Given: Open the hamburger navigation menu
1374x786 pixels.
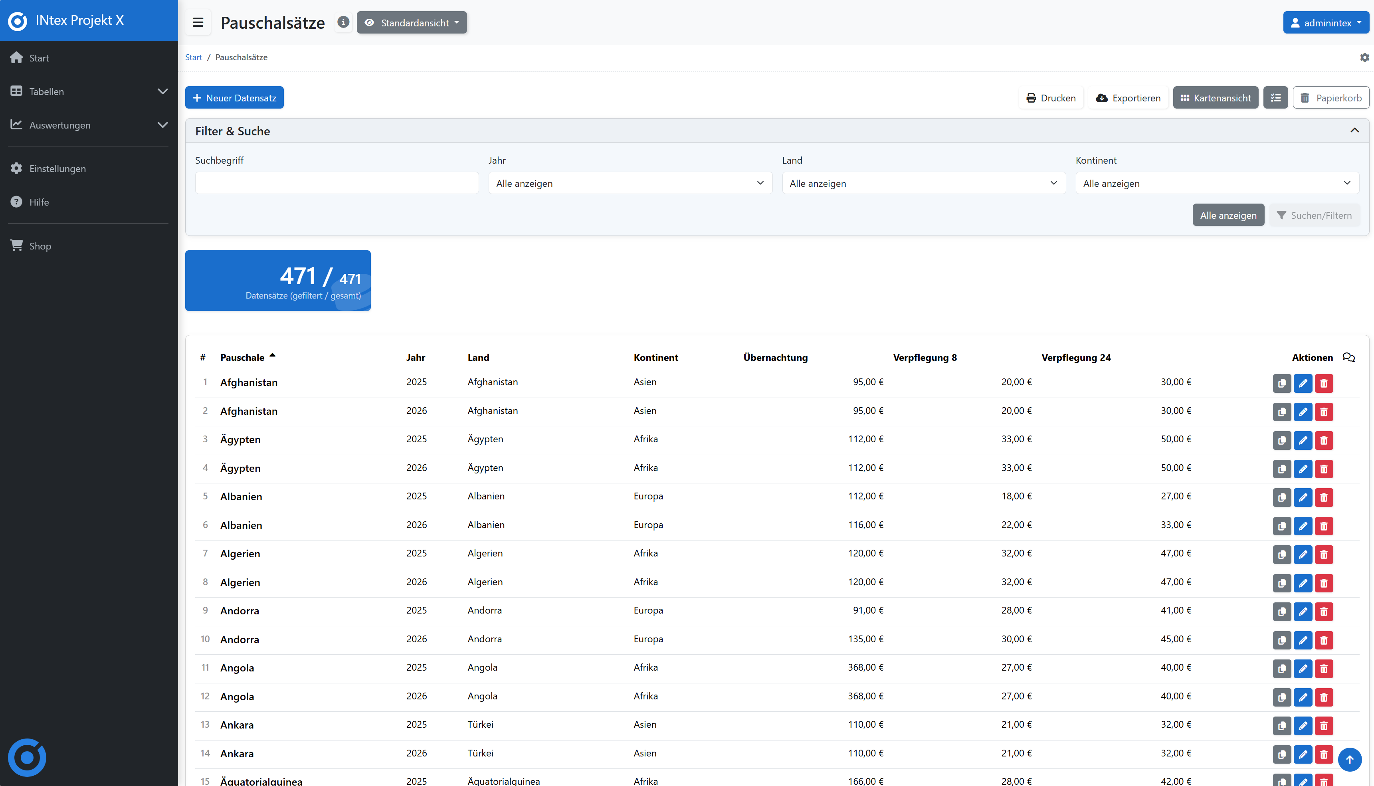Looking at the screenshot, I should [198, 22].
